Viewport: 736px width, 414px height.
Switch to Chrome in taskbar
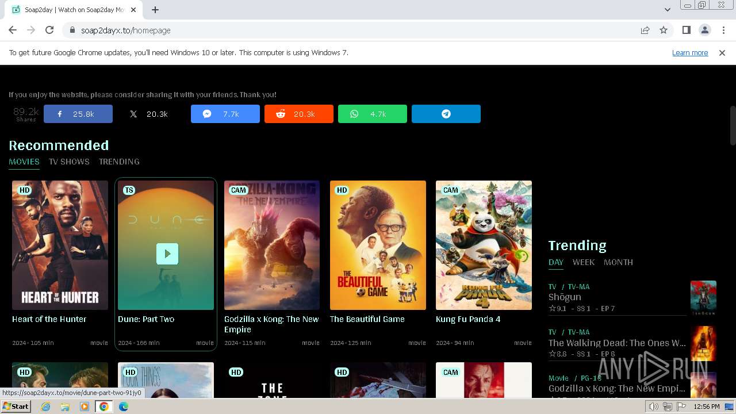click(104, 407)
